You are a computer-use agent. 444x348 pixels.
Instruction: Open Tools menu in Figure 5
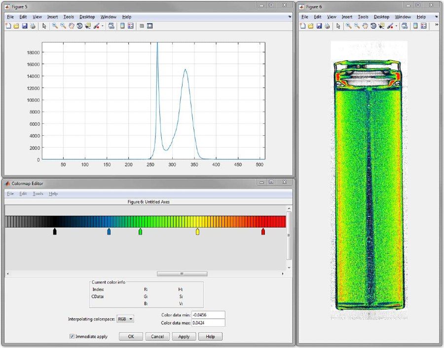pyautogui.click(x=69, y=17)
